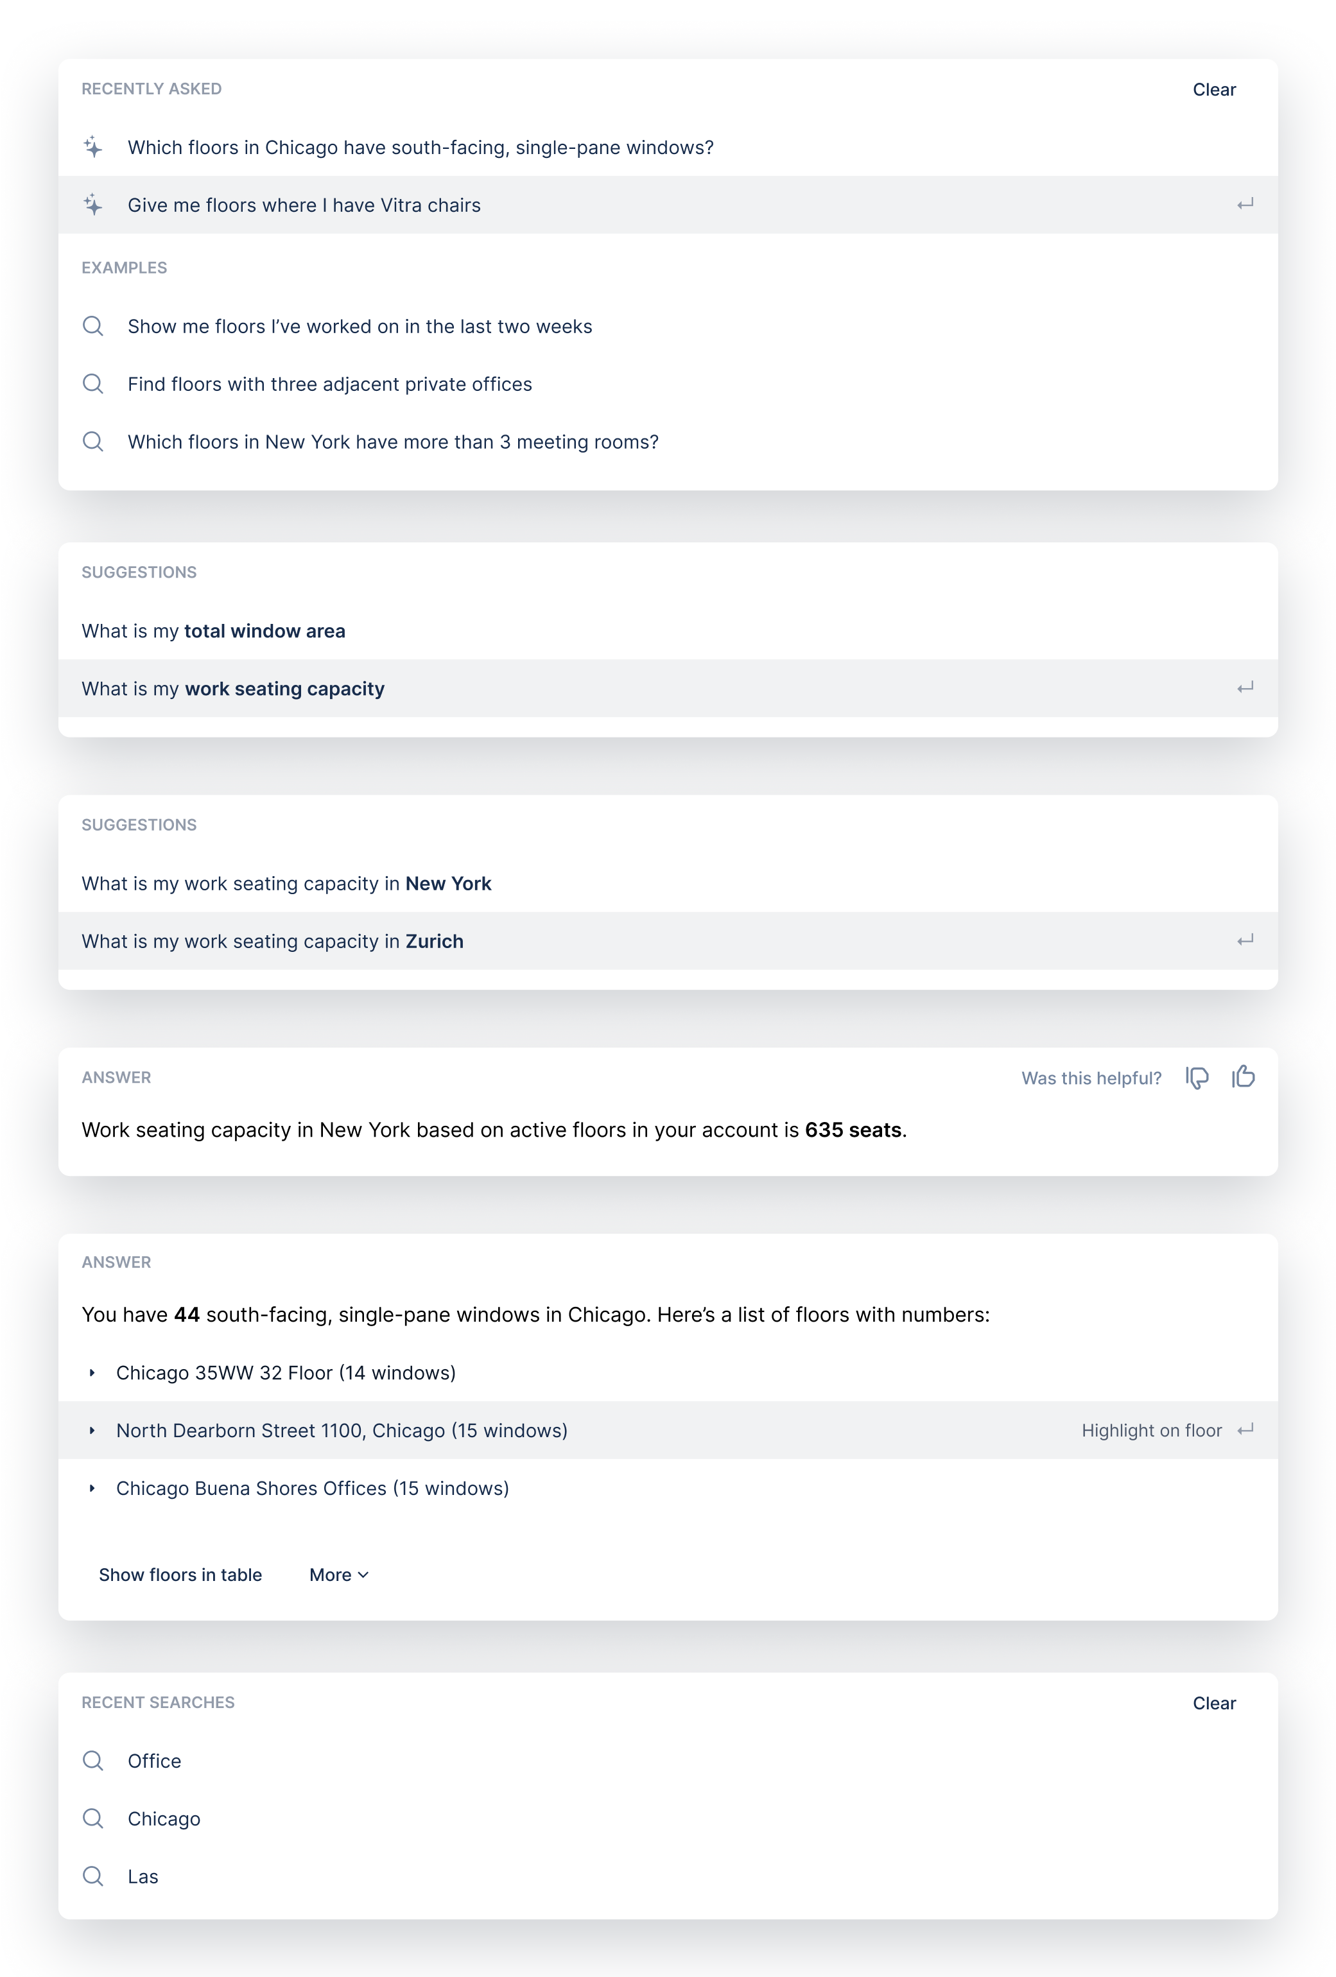This screenshot has width=1336, height=1977.
Task: Select the 'What is my total window area' suggestion
Action: [213, 630]
